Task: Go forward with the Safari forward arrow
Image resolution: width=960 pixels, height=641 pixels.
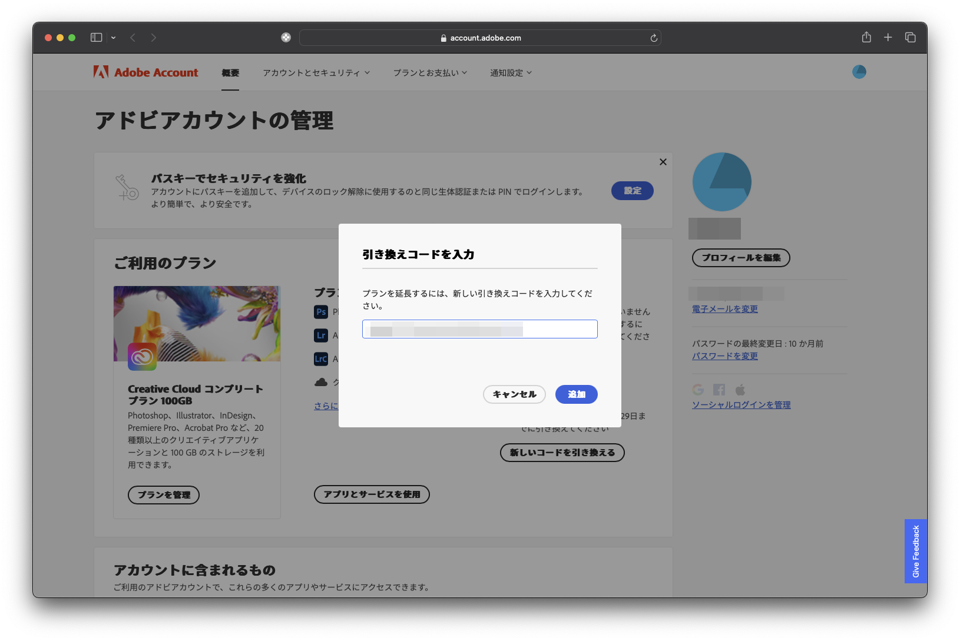Action: [x=154, y=38]
